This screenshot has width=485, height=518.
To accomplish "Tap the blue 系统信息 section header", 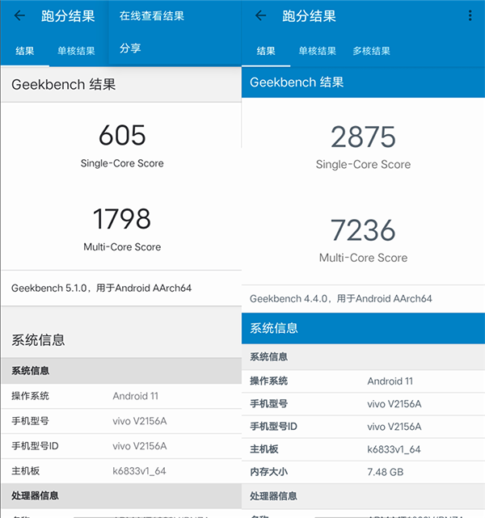I will 363,328.
